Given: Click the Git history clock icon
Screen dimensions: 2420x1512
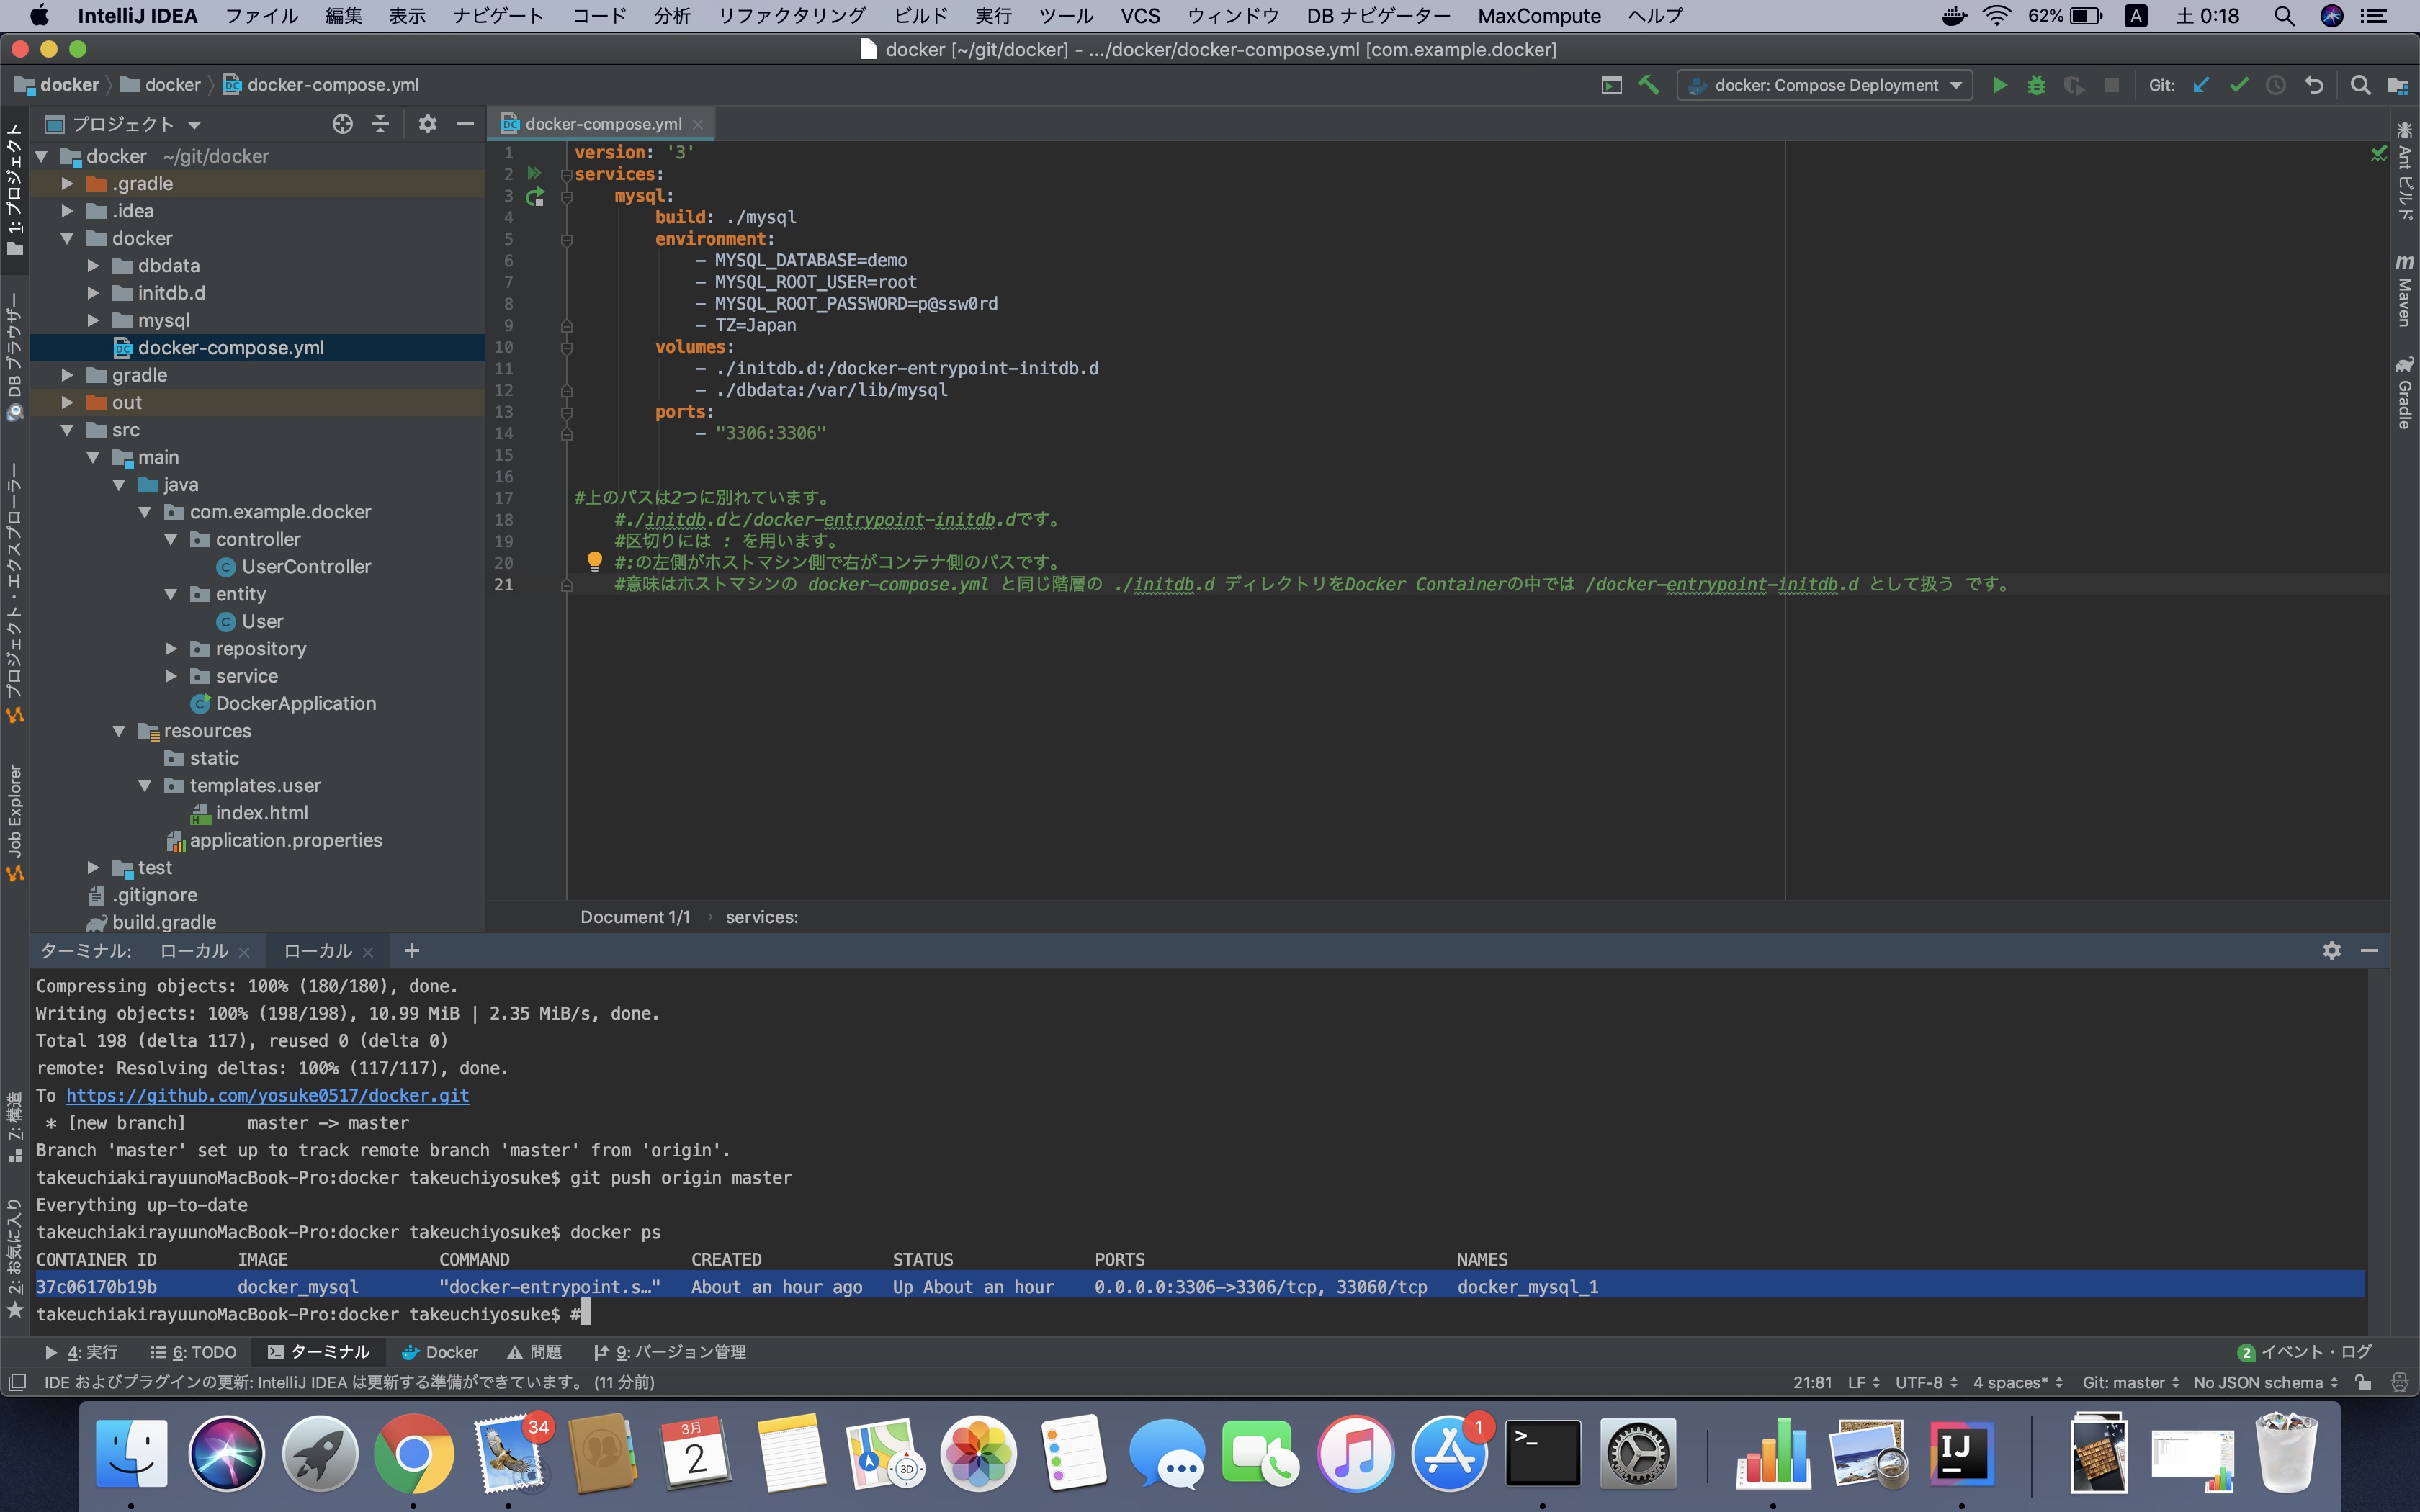Looking at the screenshot, I should pos(2276,85).
